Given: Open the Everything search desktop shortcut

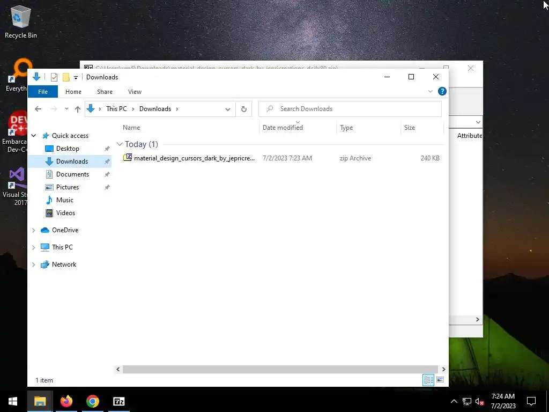Looking at the screenshot, I should click(x=16, y=75).
